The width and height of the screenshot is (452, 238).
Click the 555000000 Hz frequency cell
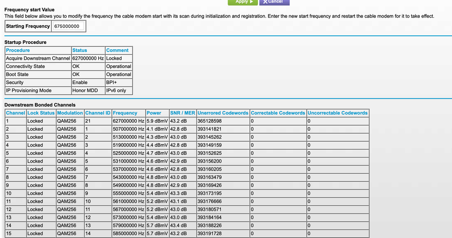(x=128, y=194)
